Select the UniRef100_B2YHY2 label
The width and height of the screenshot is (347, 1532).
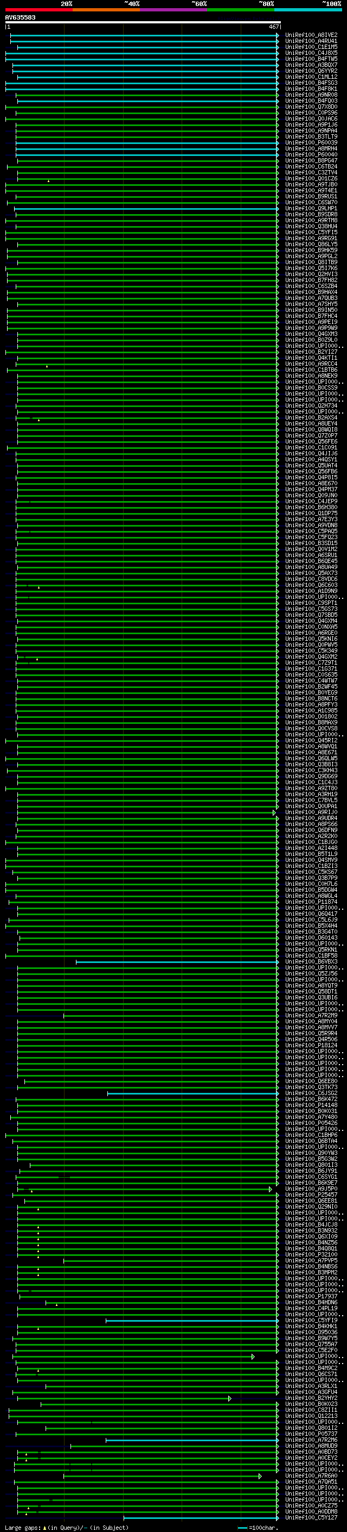311,1398
